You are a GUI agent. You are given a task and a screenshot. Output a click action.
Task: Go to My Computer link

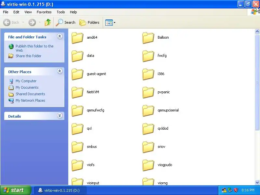click(x=26, y=81)
